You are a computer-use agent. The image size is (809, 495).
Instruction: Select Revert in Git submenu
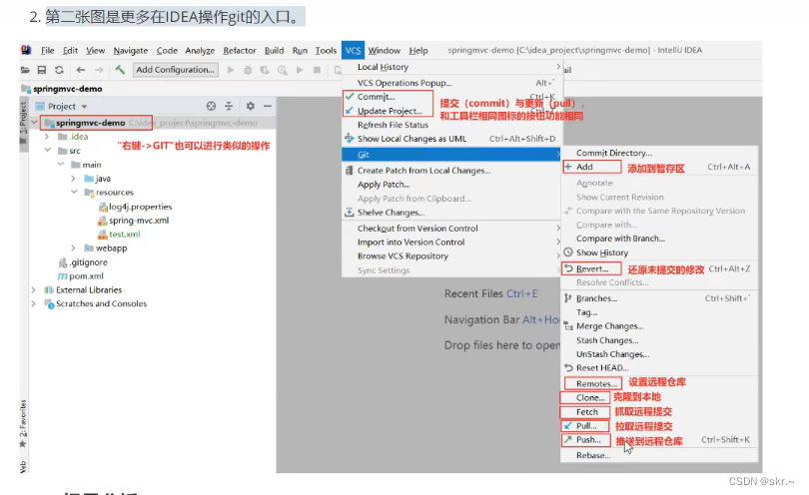tap(592, 268)
